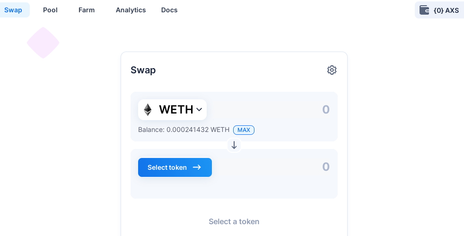The image size is (464, 236).
Task: Open the Pool tab
Action: [50, 10]
